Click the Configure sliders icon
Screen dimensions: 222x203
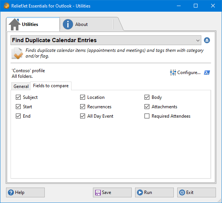(173, 73)
